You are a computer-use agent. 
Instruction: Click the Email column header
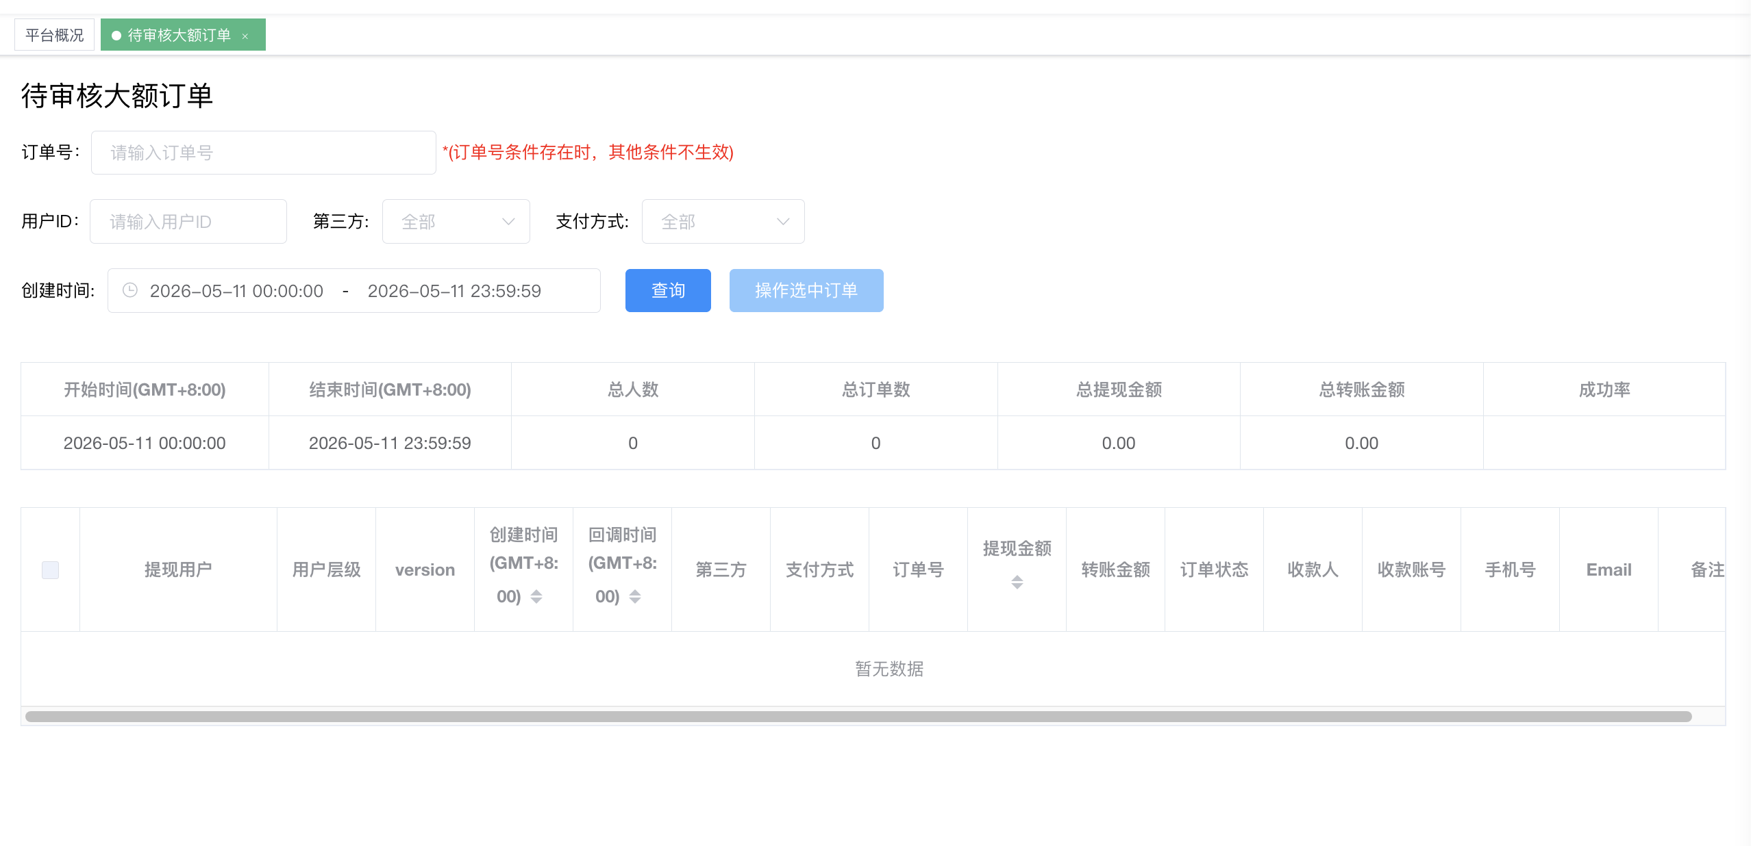1609,569
